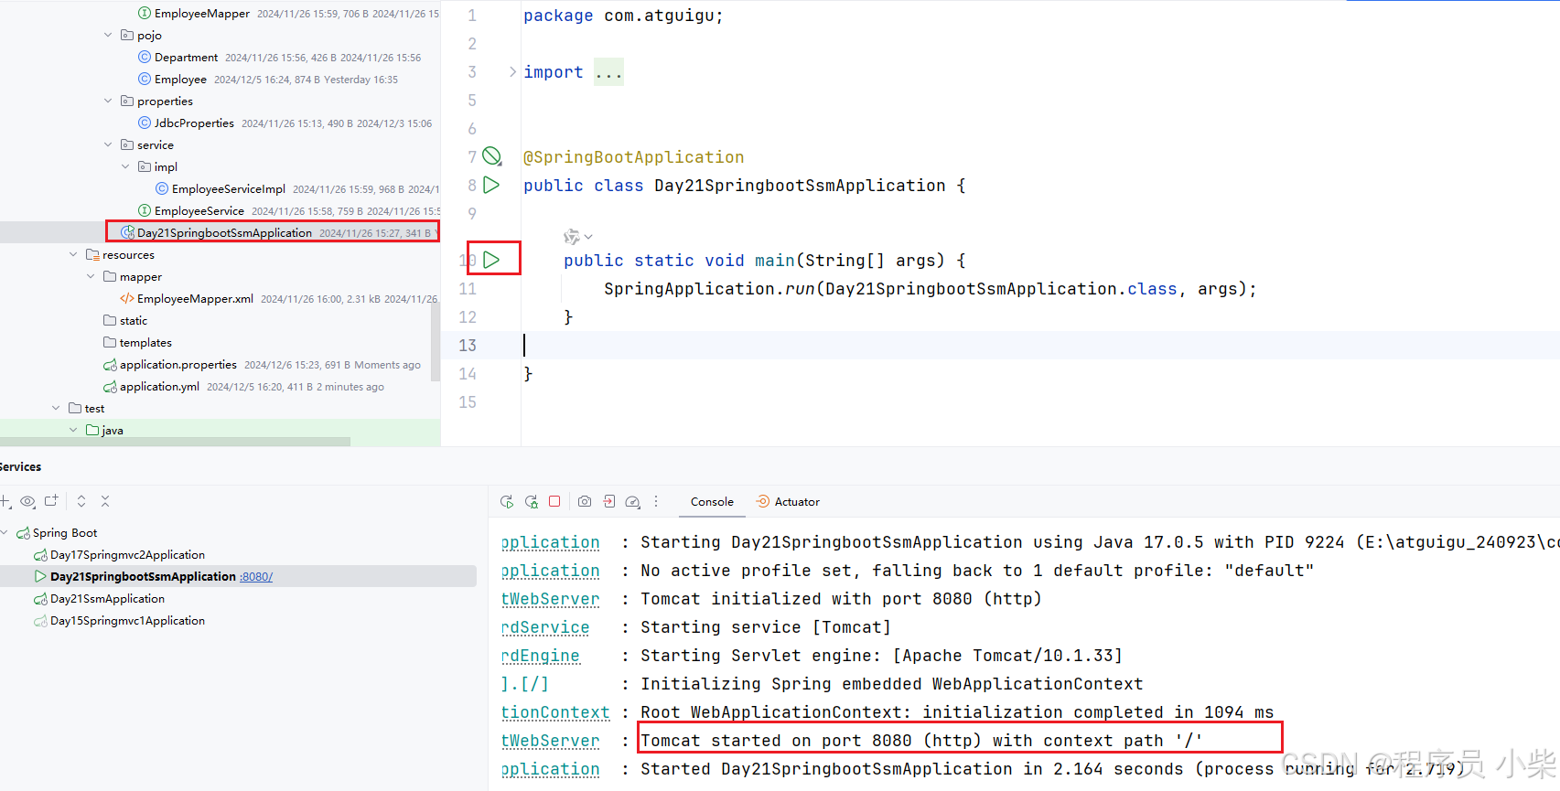Stop the running Spring Boot application
The image size is (1560, 791).
click(x=554, y=501)
